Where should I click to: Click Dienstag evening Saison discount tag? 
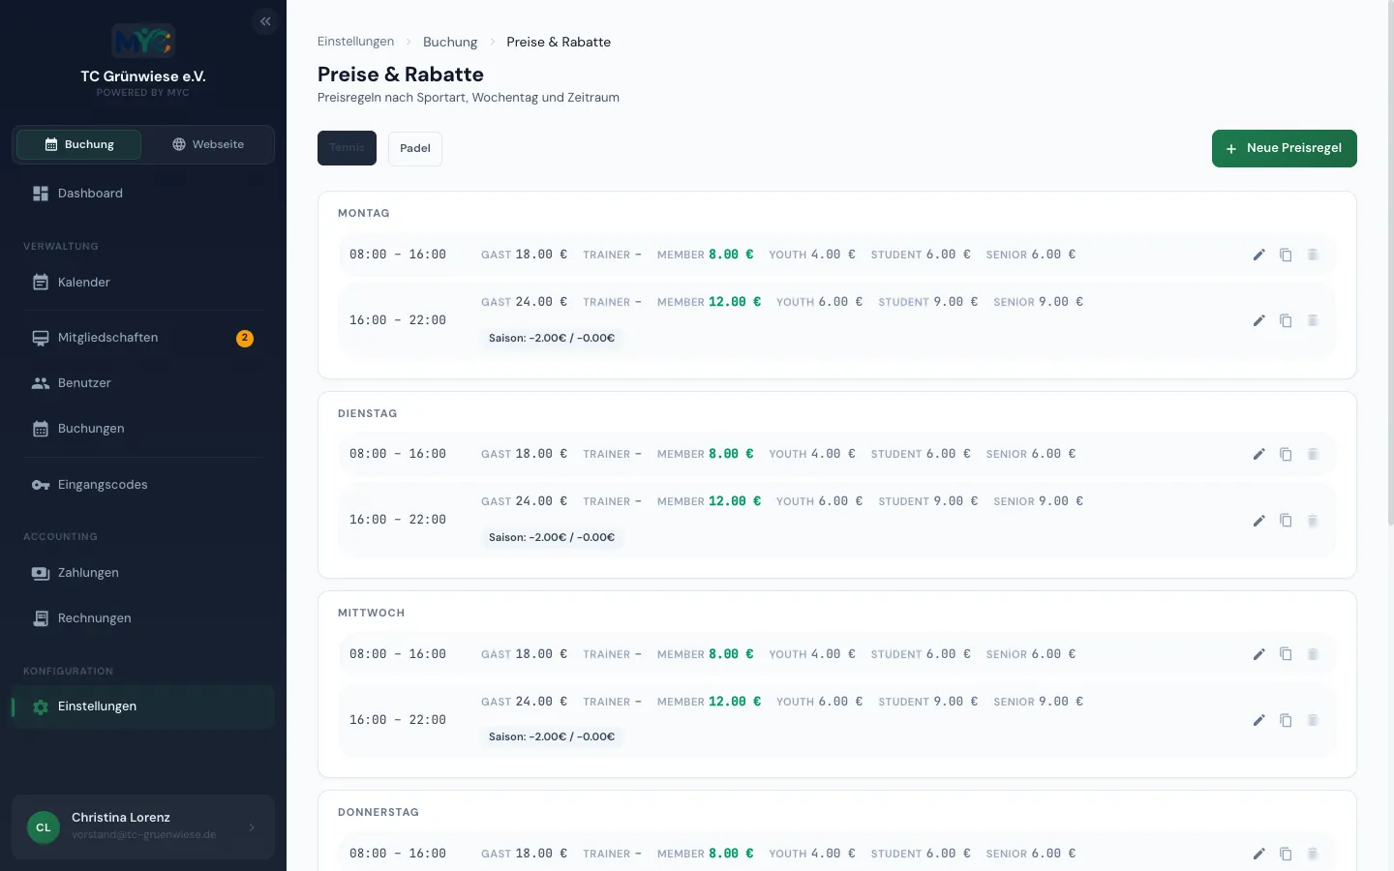click(552, 537)
